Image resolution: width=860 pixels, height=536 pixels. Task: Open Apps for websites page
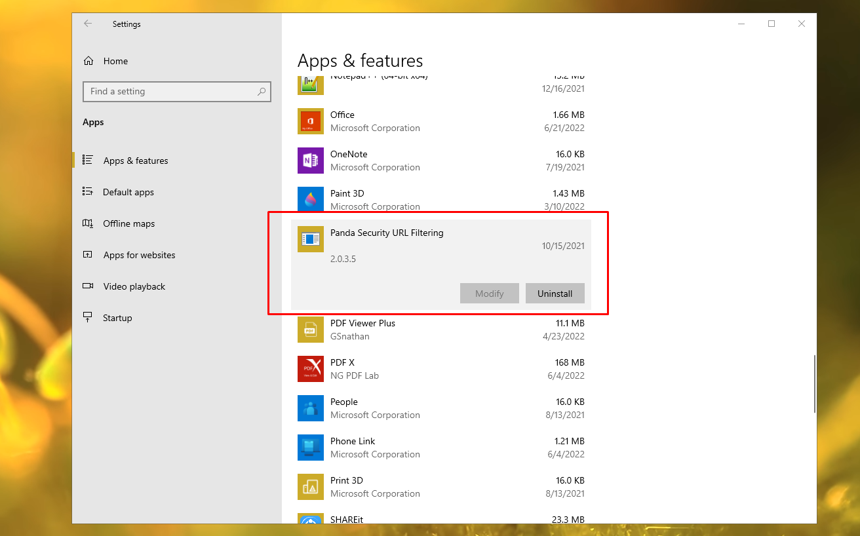click(x=139, y=255)
